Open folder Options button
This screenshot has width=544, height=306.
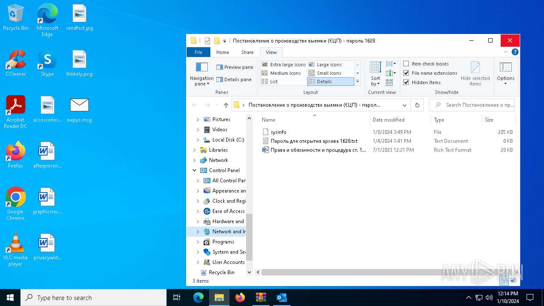pos(506,74)
